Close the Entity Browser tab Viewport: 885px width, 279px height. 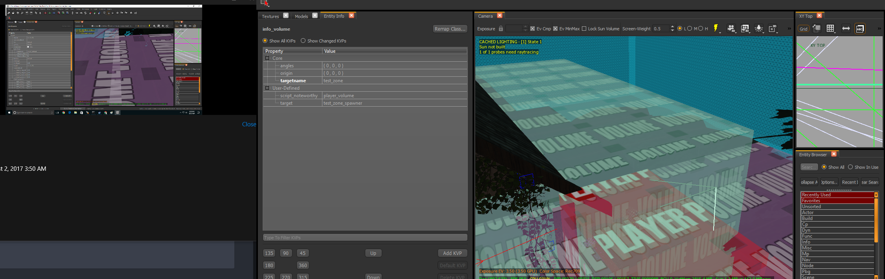coord(834,154)
